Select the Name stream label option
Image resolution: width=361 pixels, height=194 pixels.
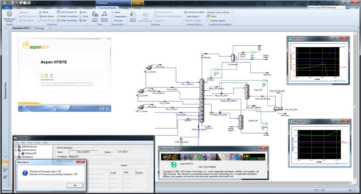pos(116,12)
